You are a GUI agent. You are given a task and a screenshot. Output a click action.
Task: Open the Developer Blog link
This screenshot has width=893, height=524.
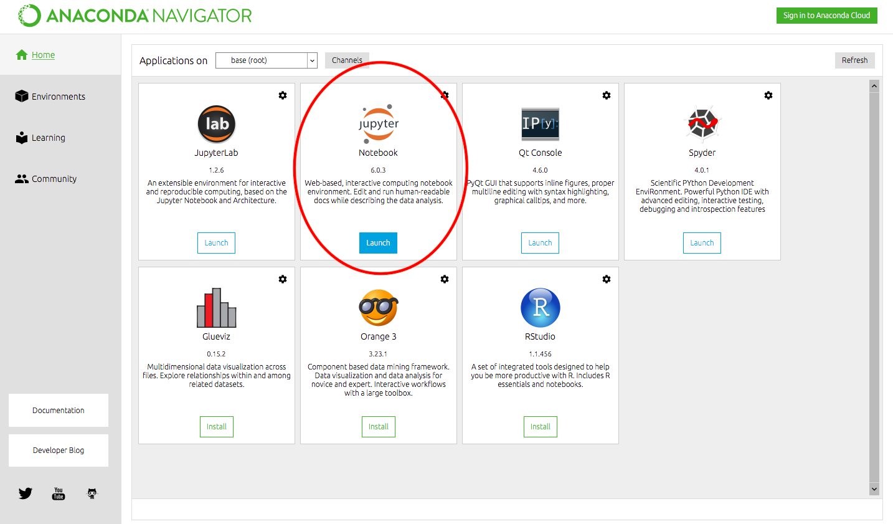pyautogui.click(x=59, y=450)
